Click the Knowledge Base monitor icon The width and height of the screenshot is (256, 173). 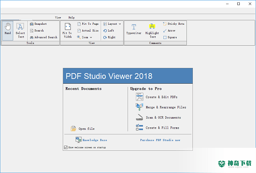click(x=79, y=140)
